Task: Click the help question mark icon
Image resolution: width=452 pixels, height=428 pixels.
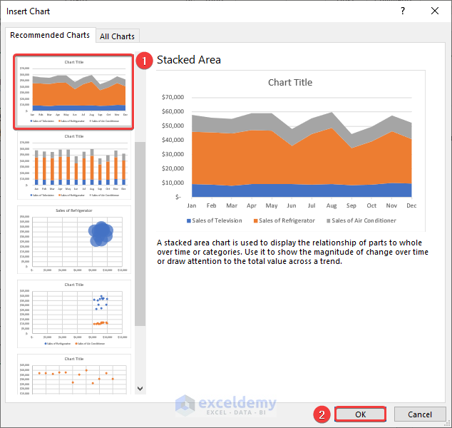Action: (x=403, y=11)
